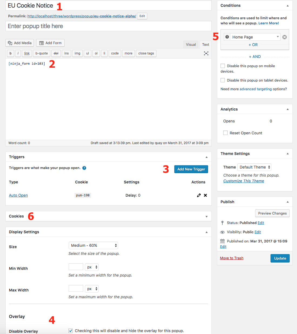Select the Text editor tab

(x=205, y=44)
